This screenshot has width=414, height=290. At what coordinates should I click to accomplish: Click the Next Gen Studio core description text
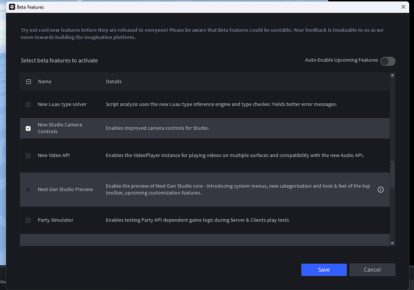coord(238,189)
